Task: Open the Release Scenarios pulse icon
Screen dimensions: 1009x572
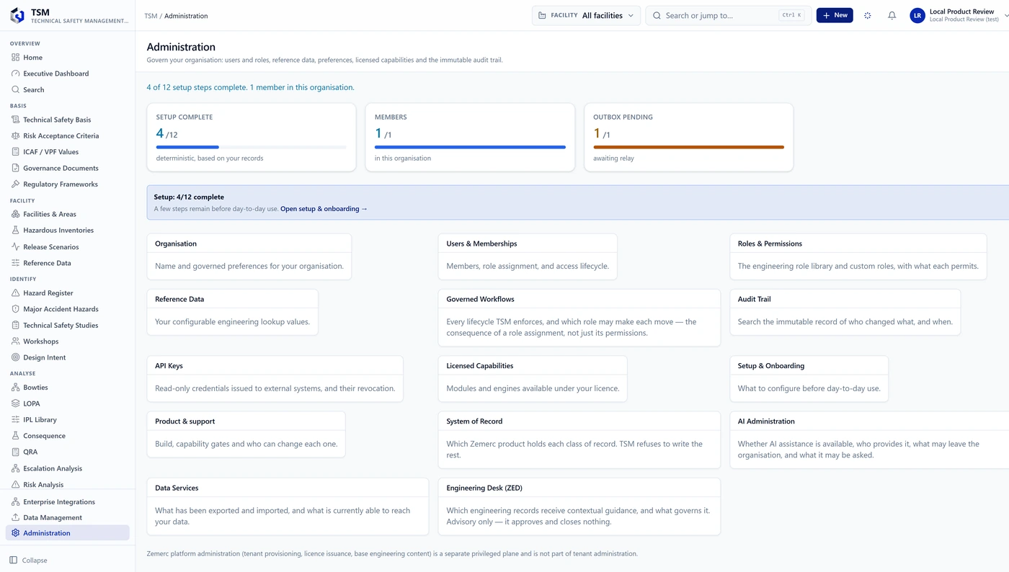Action: click(15, 246)
